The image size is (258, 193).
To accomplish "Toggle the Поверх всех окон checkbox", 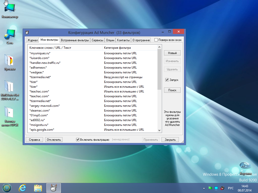I will click(156, 40).
